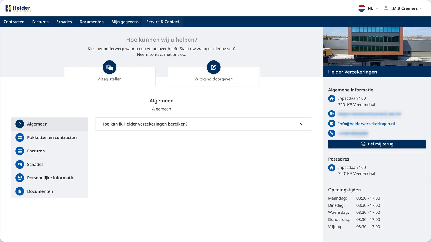
Task: Click the globe website icon
Action: (x=332, y=114)
